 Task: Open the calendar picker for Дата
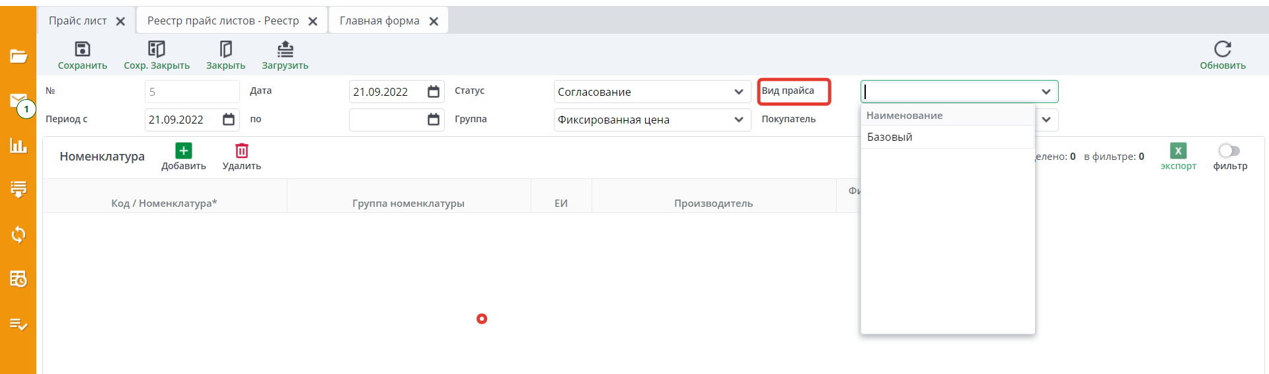(434, 92)
